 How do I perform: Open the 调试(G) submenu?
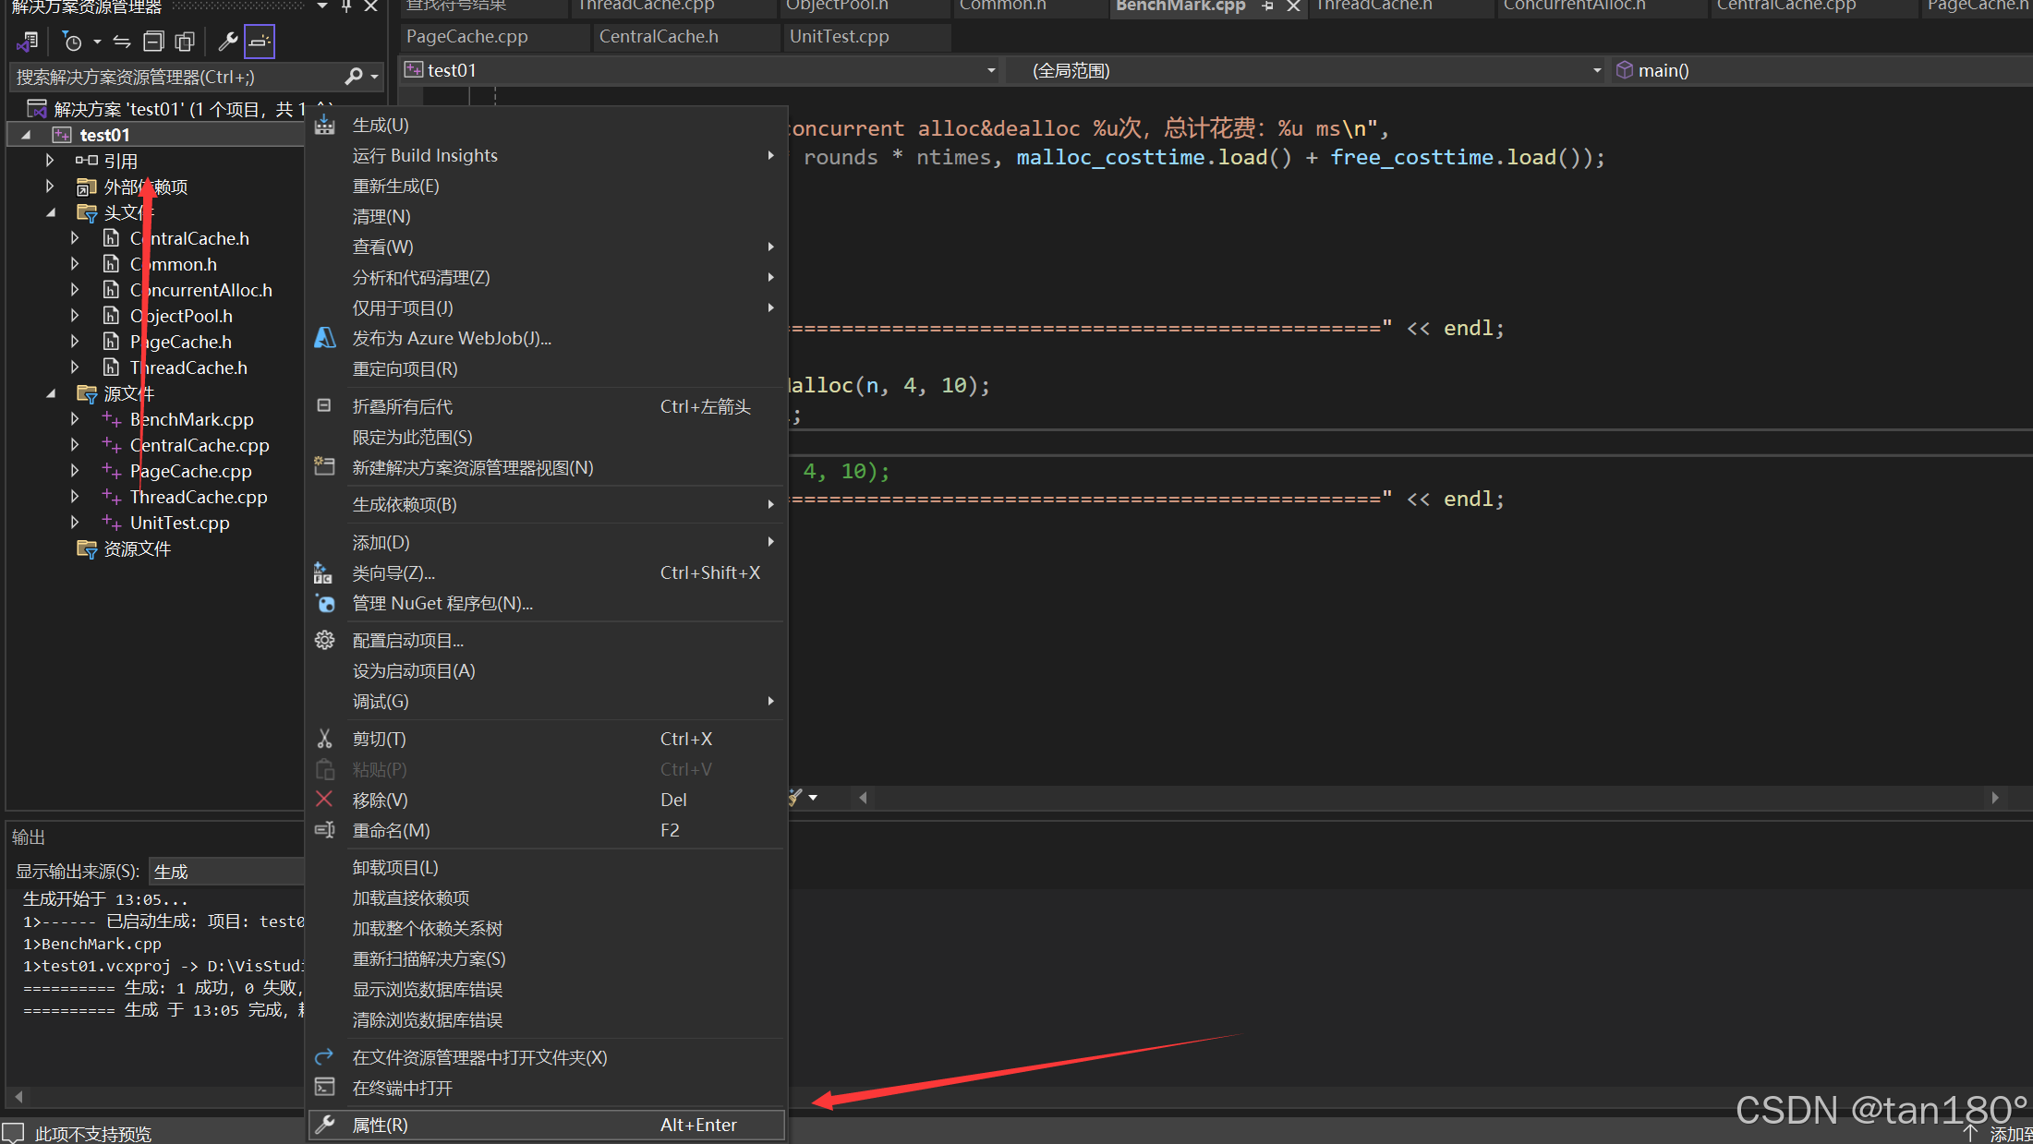547,701
